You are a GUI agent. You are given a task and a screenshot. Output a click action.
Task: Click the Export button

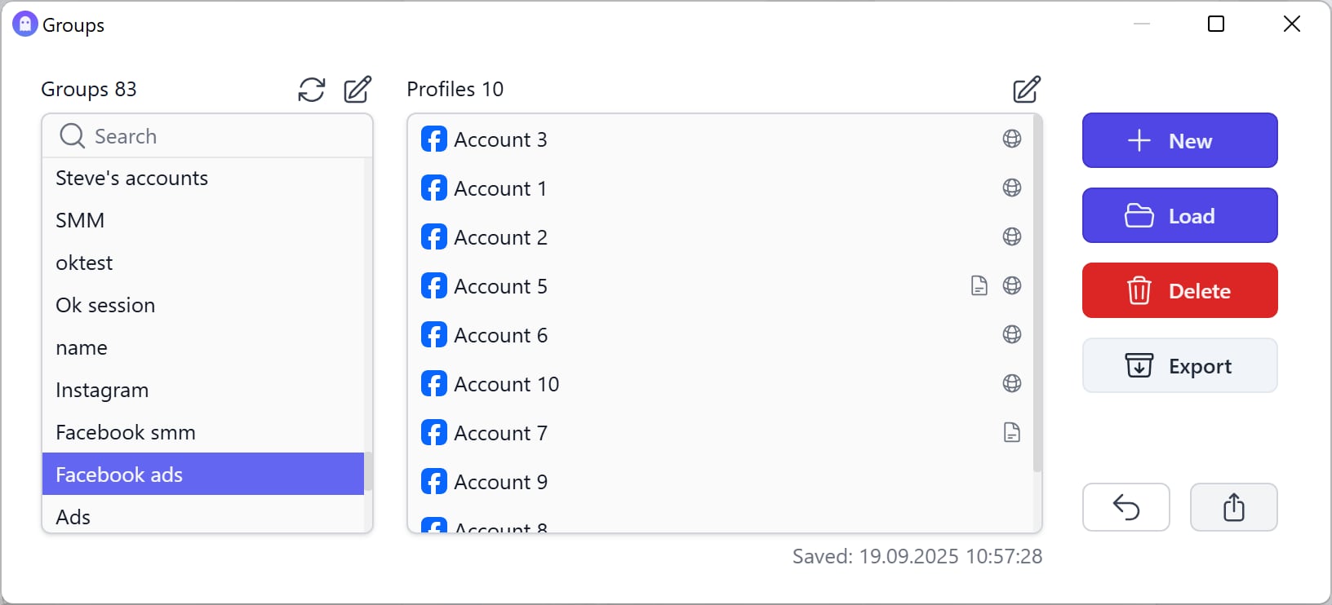pyautogui.click(x=1179, y=366)
